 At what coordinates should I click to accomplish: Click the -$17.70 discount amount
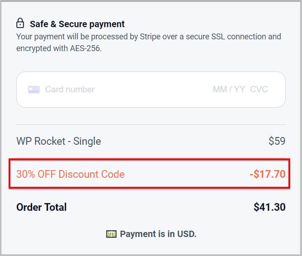267,174
